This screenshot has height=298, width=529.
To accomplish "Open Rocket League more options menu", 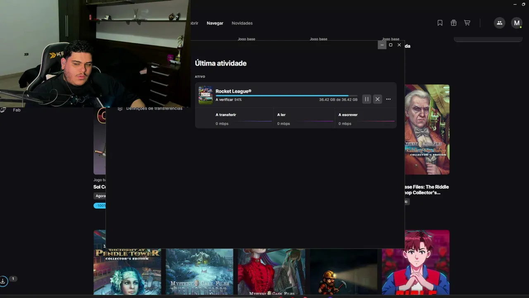I will [x=388, y=99].
